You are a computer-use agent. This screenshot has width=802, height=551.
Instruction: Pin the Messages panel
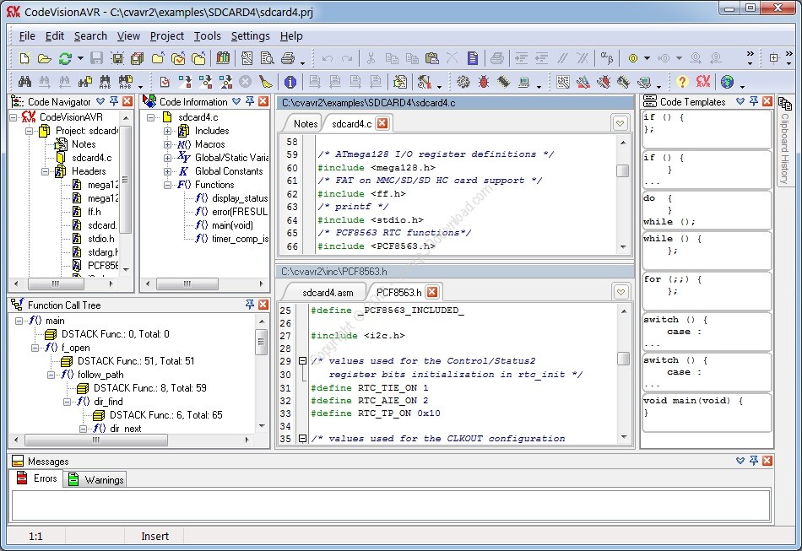coord(754,461)
